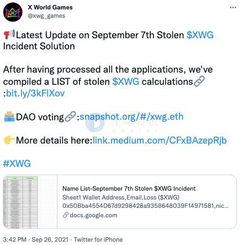Viewport: 243px width, 245px height.
Task: Click the Twitter for iPhone source label
Action: [x=98, y=239]
